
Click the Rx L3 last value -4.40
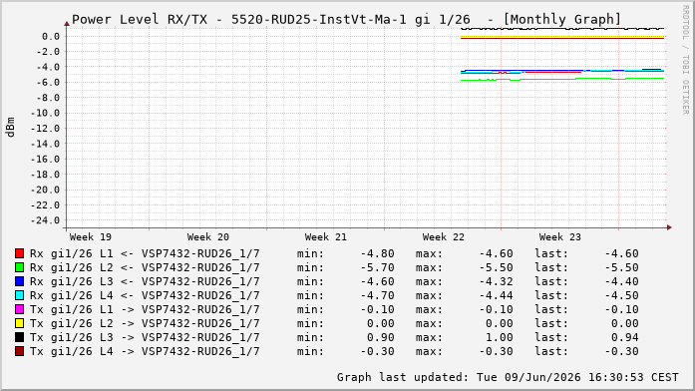(622, 281)
